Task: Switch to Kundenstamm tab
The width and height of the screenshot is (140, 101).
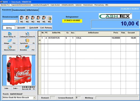Action: click(19, 10)
